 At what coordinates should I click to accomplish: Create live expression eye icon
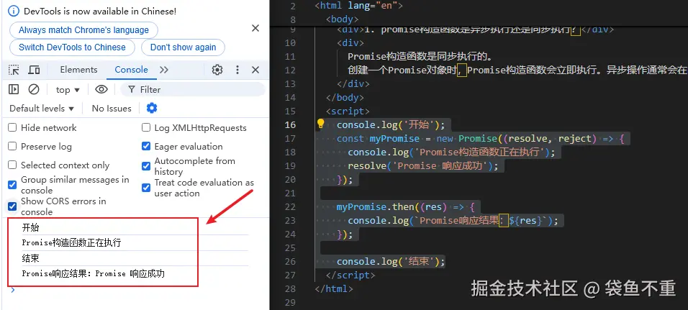(x=101, y=89)
